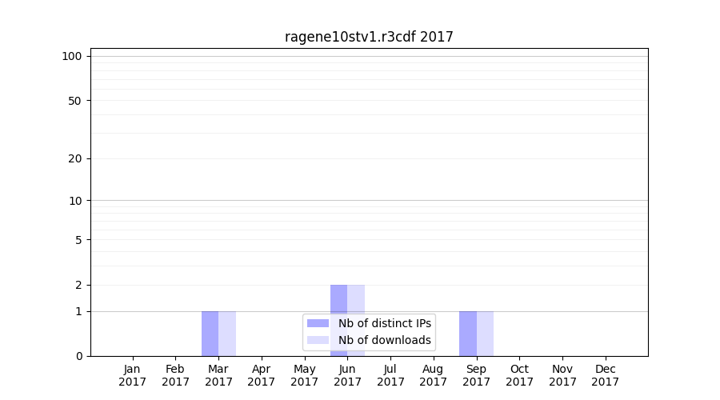Image resolution: width=720 pixels, height=400 pixels.
Task: Click the chart title ragene10stv1.r3cdf 2017
Action: coord(369,37)
